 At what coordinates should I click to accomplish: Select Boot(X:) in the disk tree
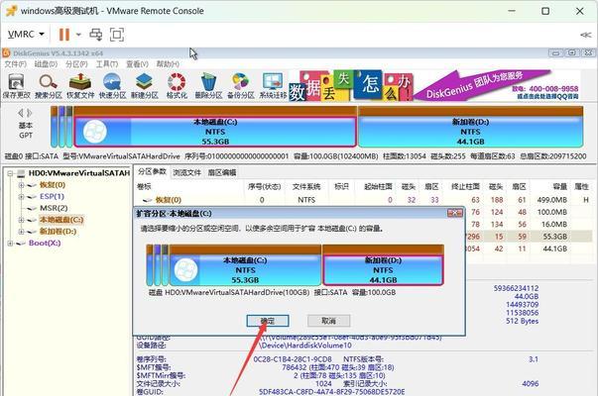tap(45, 243)
